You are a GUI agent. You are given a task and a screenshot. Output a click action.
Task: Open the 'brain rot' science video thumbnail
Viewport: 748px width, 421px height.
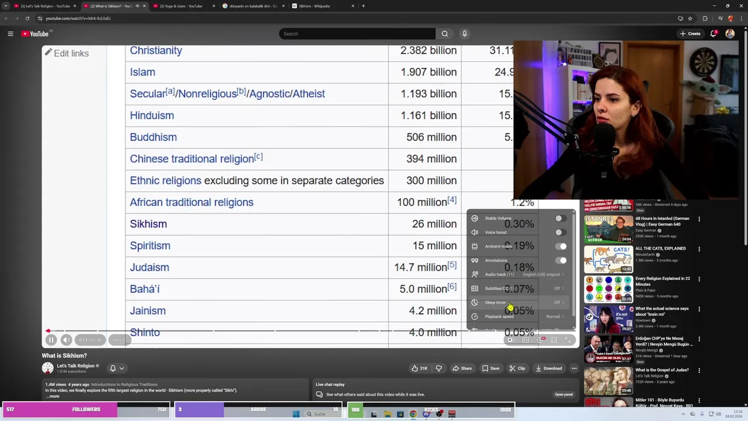tap(608, 319)
